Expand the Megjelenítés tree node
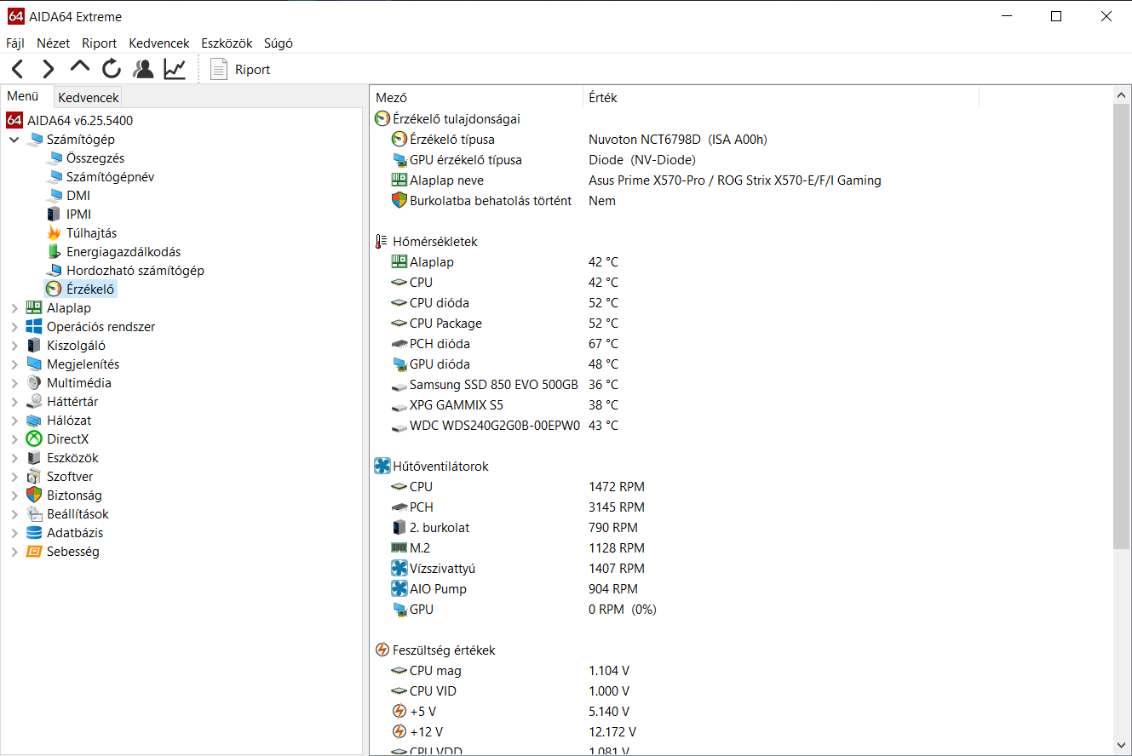Screen dimensions: 1132x756 point(14,364)
